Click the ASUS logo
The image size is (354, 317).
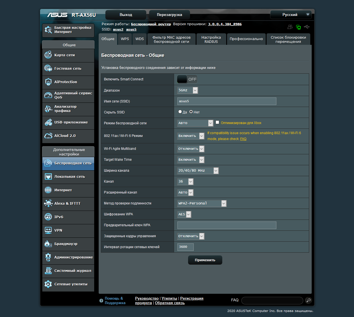(57, 15)
